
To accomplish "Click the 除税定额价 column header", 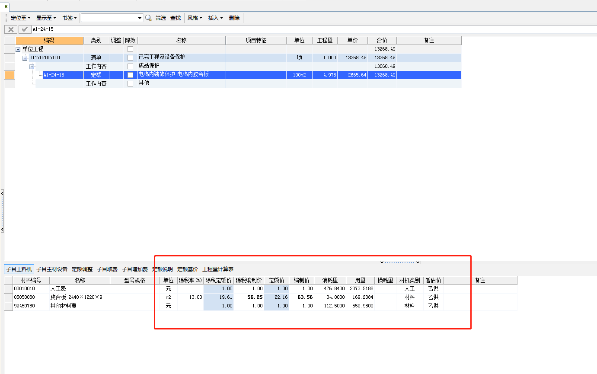I will [x=218, y=281].
